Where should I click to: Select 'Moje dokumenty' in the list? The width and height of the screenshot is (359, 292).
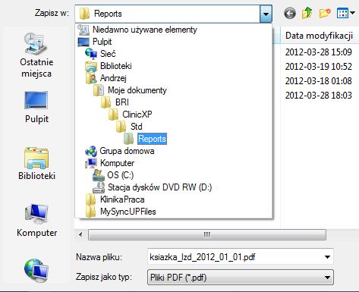(137, 90)
